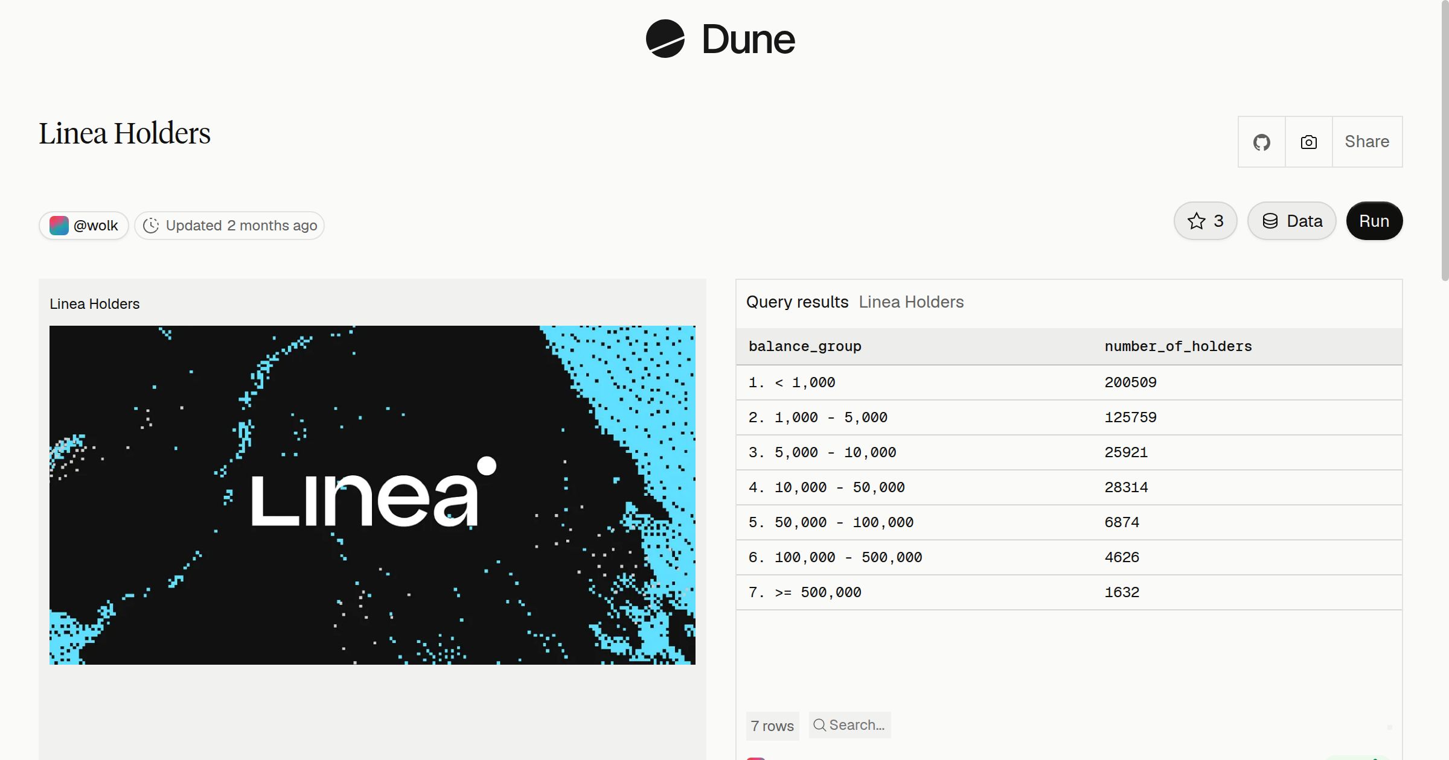Sort by balance_group column header
Image resolution: width=1449 pixels, height=760 pixels.
point(805,346)
